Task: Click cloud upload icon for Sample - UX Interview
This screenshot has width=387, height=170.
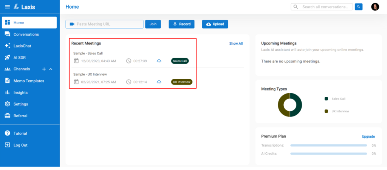Action: coord(159,82)
